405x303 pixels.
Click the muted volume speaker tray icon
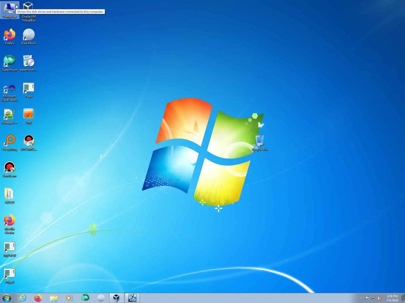tap(379, 298)
